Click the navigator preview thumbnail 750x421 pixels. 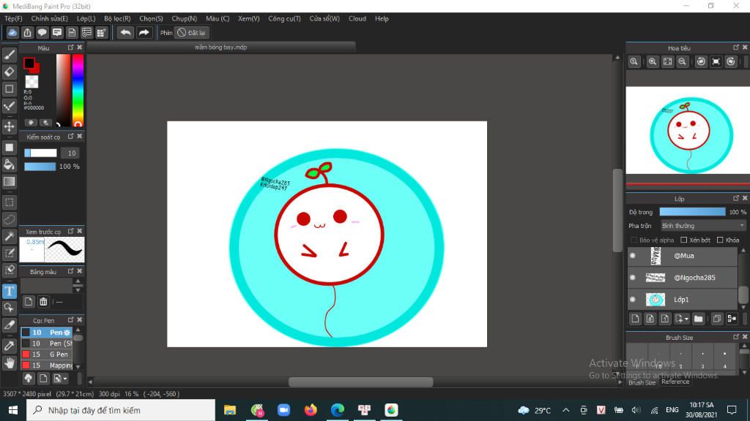pos(688,130)
